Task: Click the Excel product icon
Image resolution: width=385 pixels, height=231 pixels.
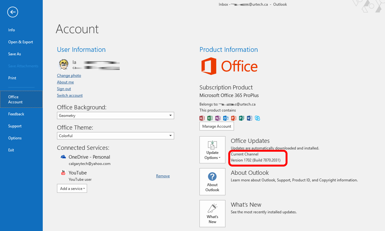Action: tap(210, 118)
